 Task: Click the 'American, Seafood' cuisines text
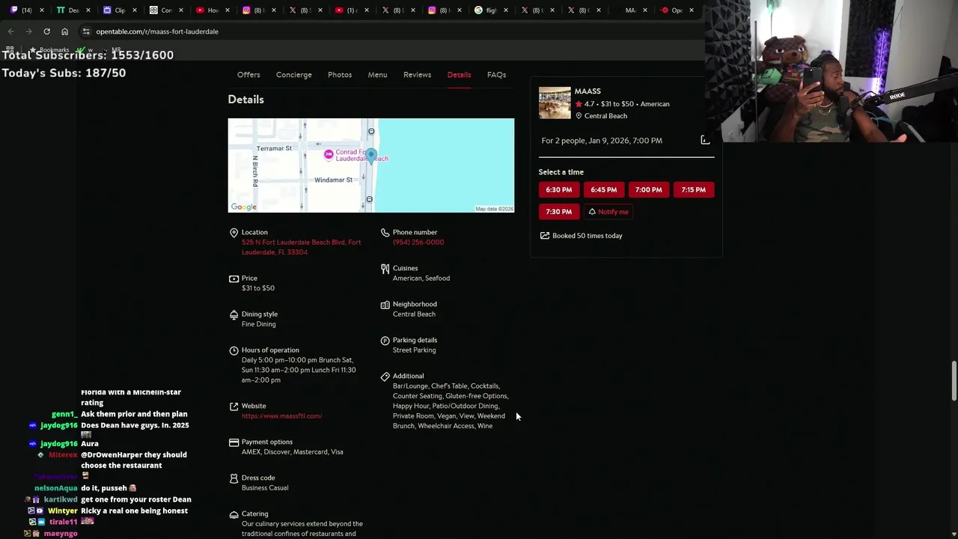421,278
